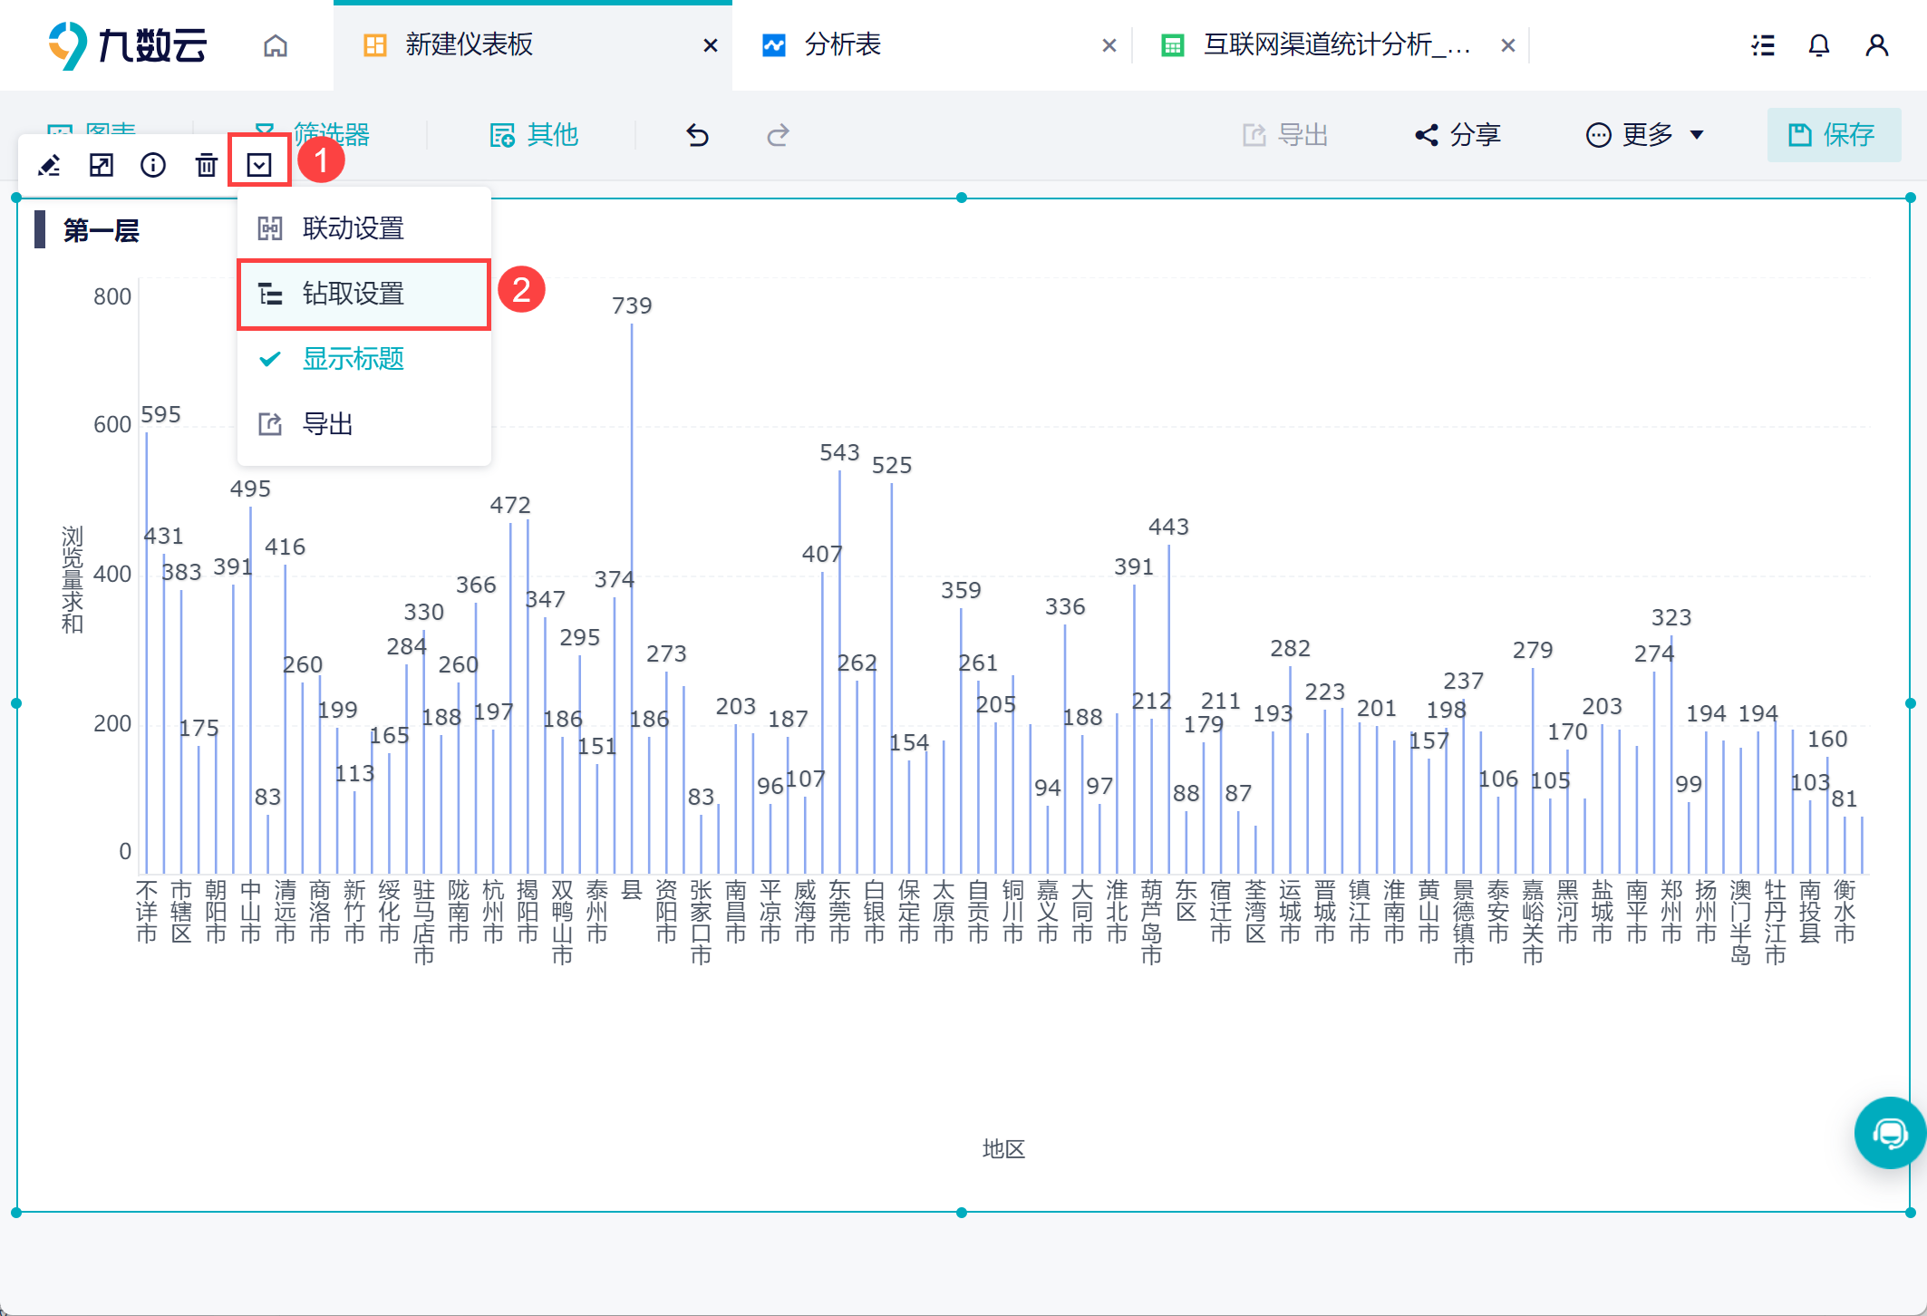Delete the chart with trash icon
This screenshot has width=1927, height=1316.
click(207, 165)
